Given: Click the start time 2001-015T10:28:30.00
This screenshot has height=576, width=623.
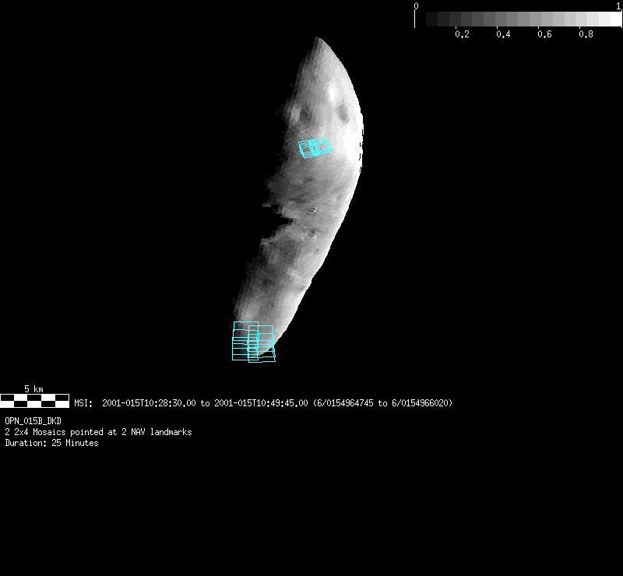Looking at the screenshot, I should click(150, 403).
